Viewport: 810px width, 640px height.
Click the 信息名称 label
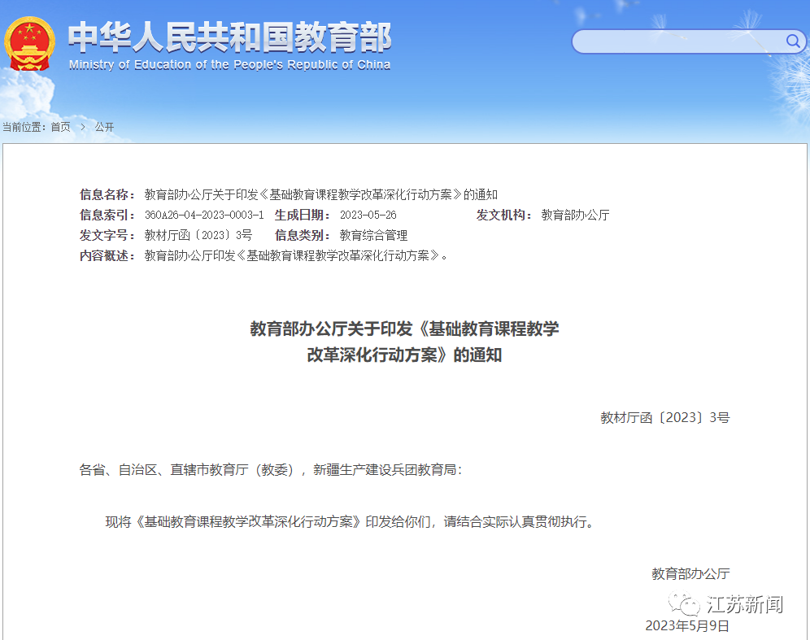click(x=107, y=194)
